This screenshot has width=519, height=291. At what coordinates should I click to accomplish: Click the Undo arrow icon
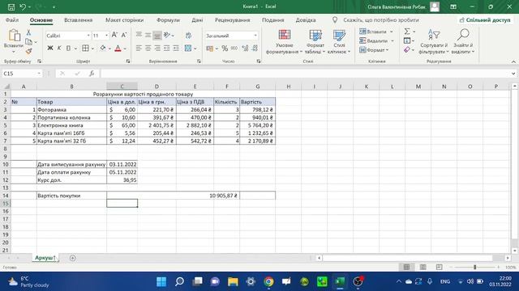click(x=23, y=7)
